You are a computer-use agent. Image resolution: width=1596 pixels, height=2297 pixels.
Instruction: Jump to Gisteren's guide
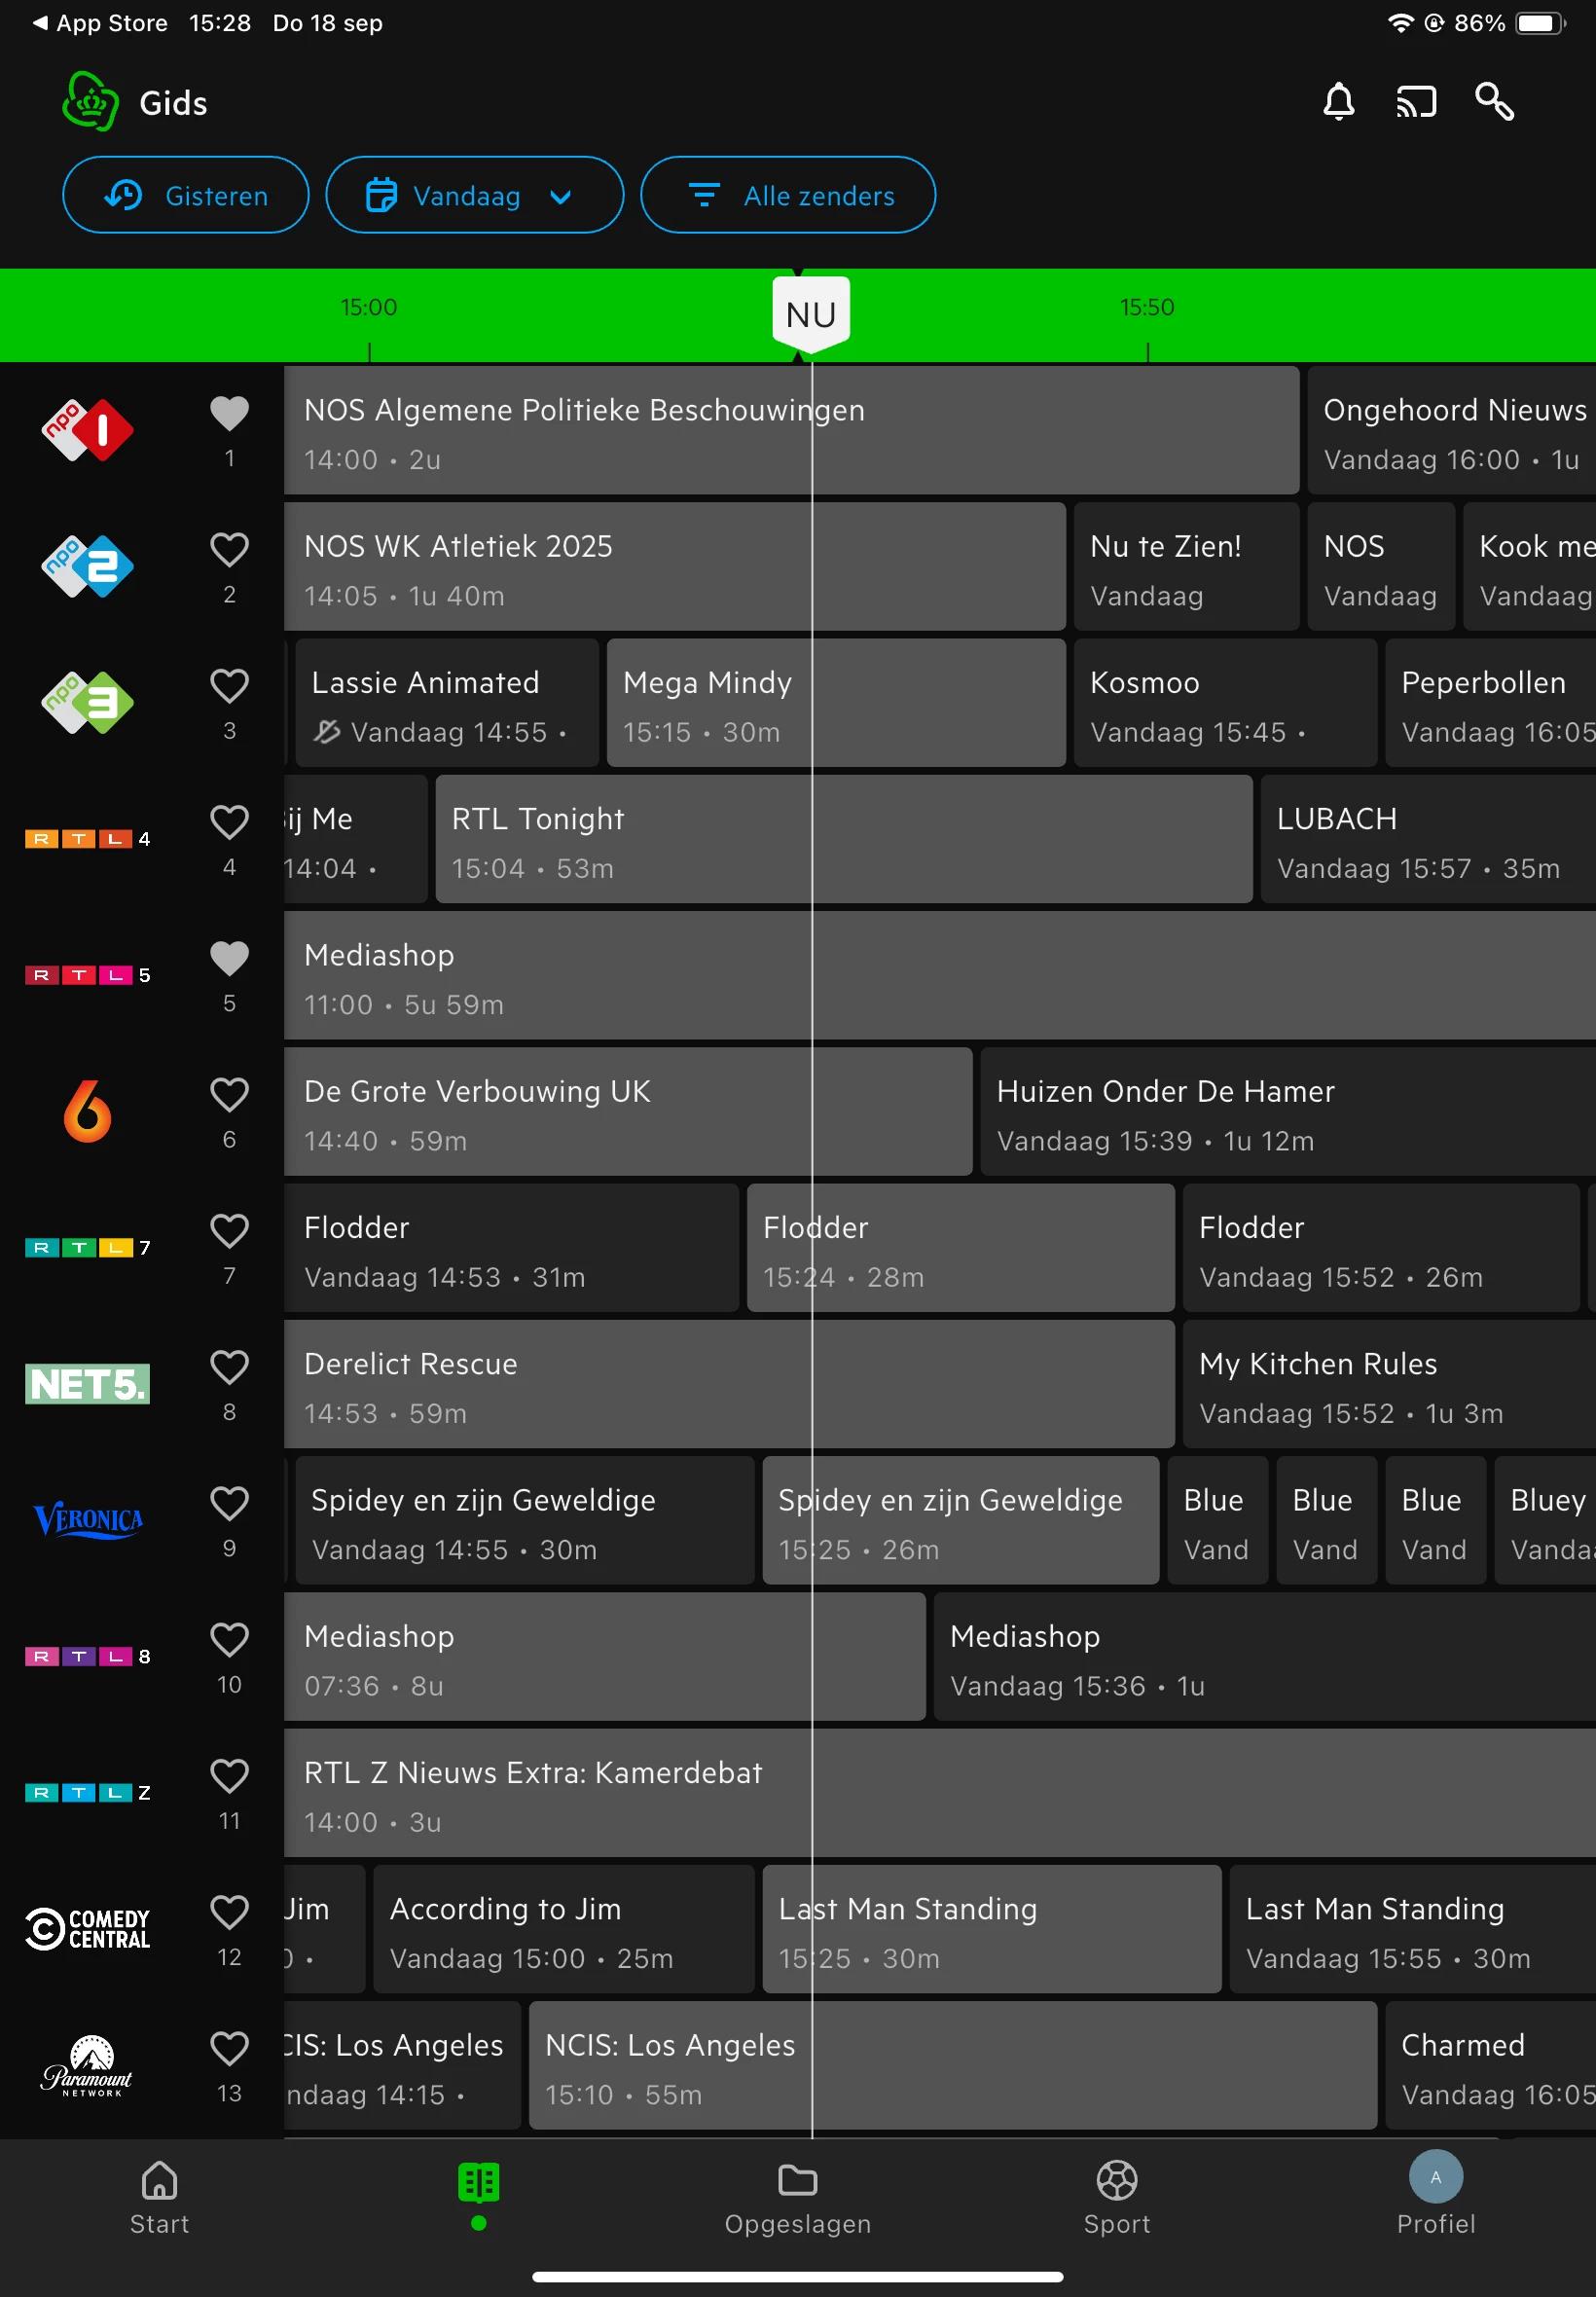pyautogui.click(x=185, y=195)
